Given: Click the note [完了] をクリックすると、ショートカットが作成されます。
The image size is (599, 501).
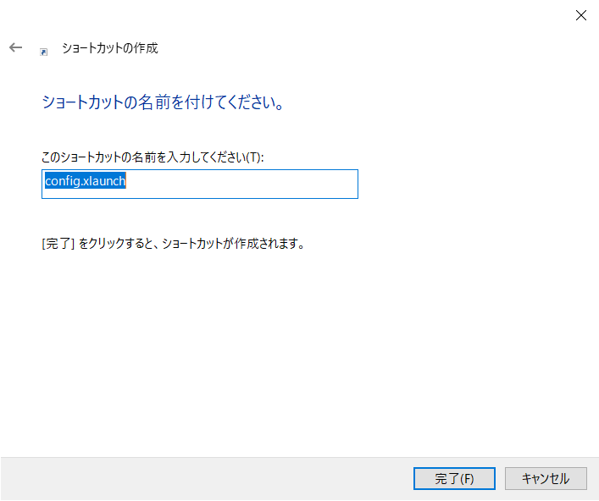Looking at the screenshot, I should [x=173, y=244].
